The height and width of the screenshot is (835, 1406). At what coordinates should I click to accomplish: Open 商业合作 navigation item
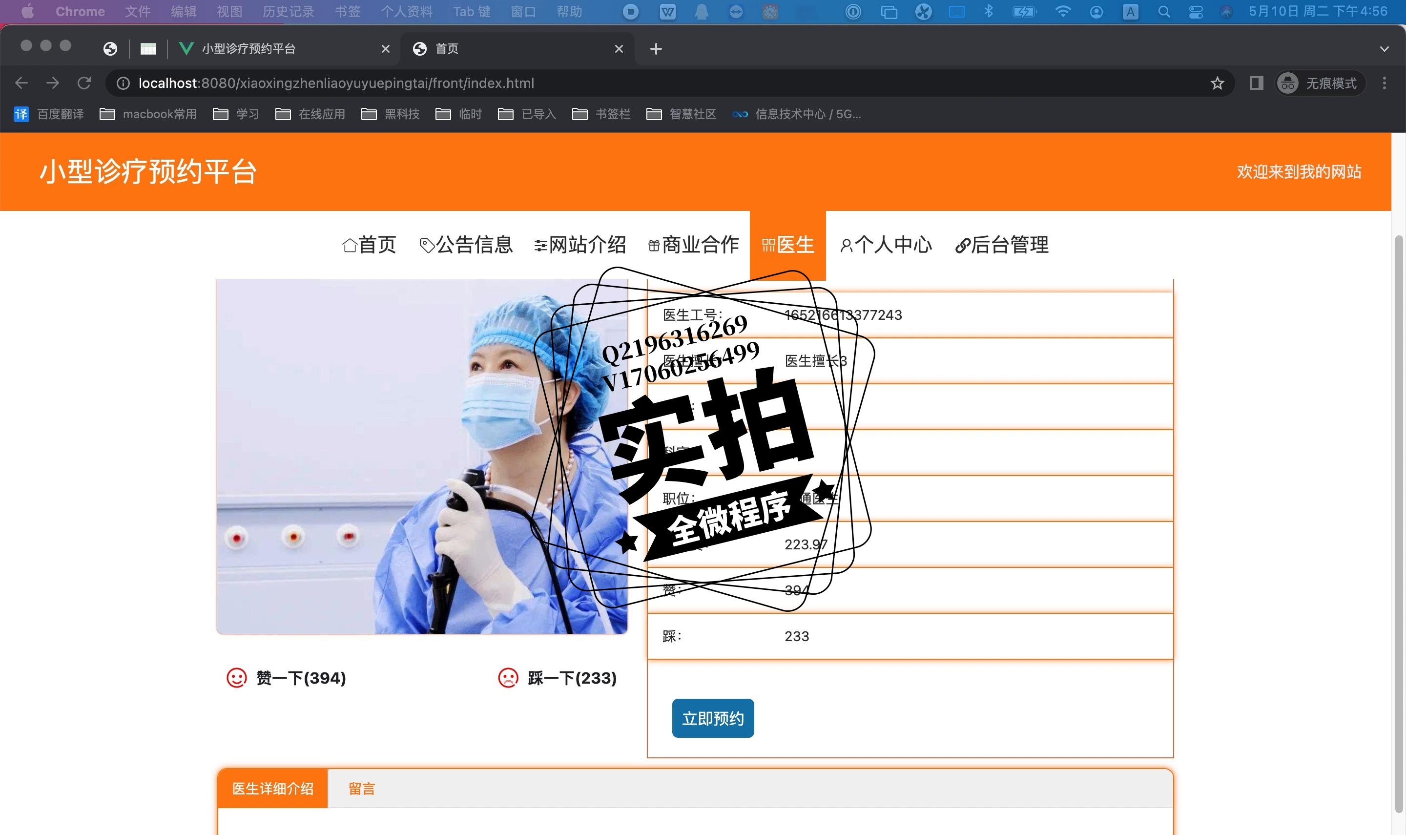[x=693, y=245]
